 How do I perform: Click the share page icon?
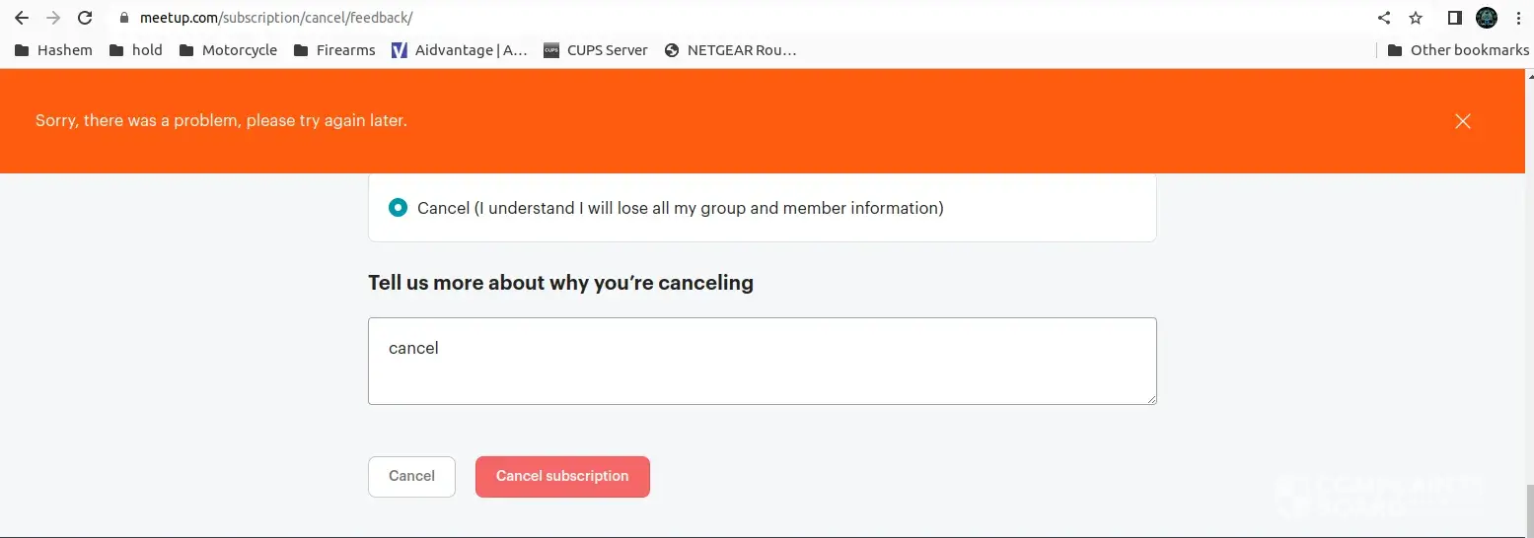1384,18
